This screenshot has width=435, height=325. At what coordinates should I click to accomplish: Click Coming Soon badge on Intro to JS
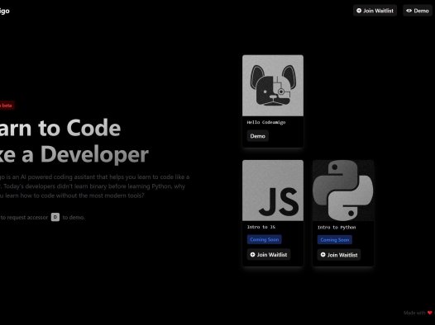265,239
